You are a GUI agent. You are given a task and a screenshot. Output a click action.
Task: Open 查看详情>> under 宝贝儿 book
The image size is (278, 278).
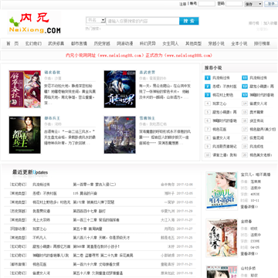click(249, 207)
